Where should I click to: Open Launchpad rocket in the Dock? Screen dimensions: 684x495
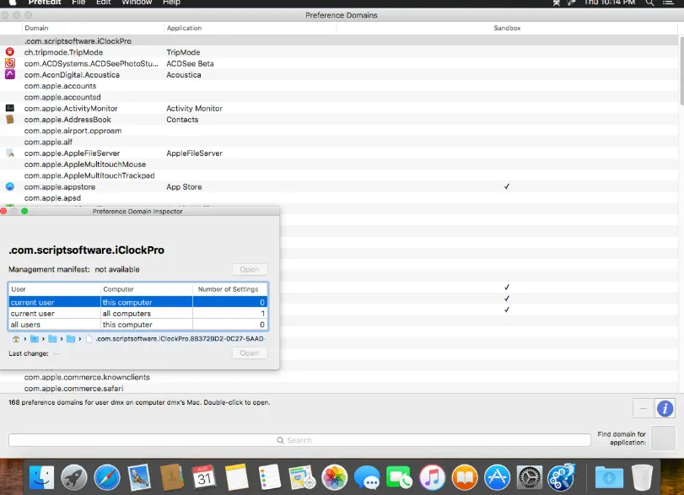(x=74, y=477)
